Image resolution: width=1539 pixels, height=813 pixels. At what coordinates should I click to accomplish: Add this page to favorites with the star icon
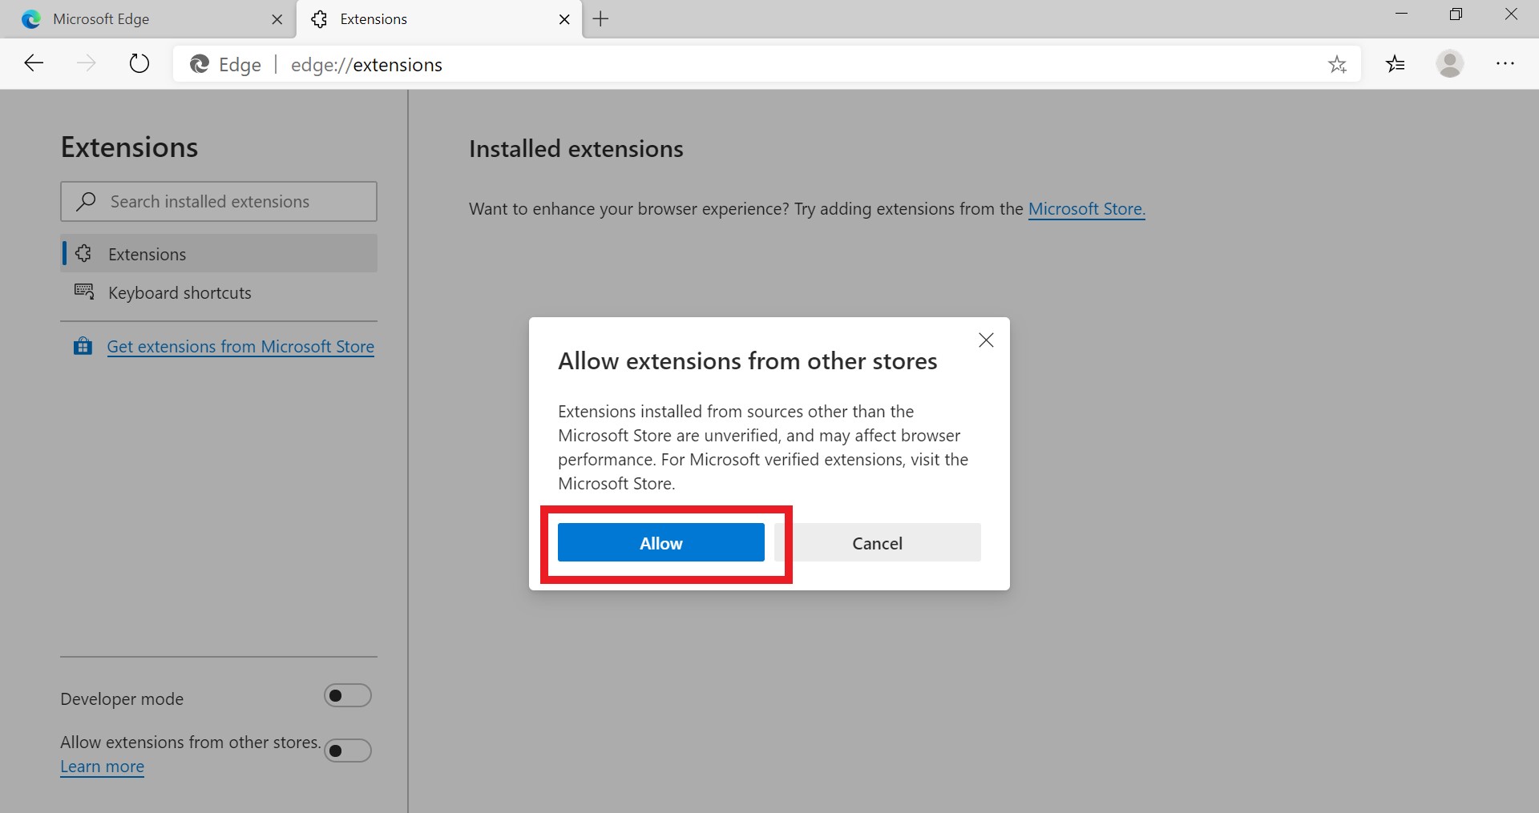(x=1337, y=64)
